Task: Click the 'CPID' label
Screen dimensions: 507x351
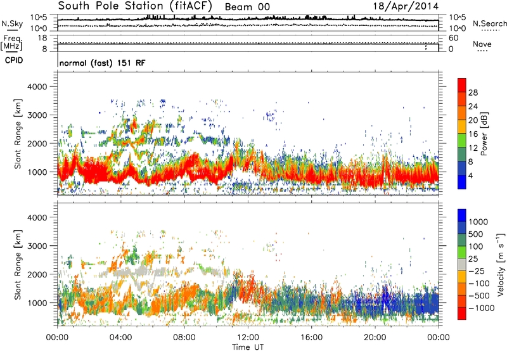Action: click(14, 60)
